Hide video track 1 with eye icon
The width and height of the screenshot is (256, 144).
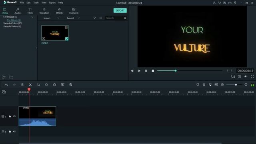click(14, 116)
